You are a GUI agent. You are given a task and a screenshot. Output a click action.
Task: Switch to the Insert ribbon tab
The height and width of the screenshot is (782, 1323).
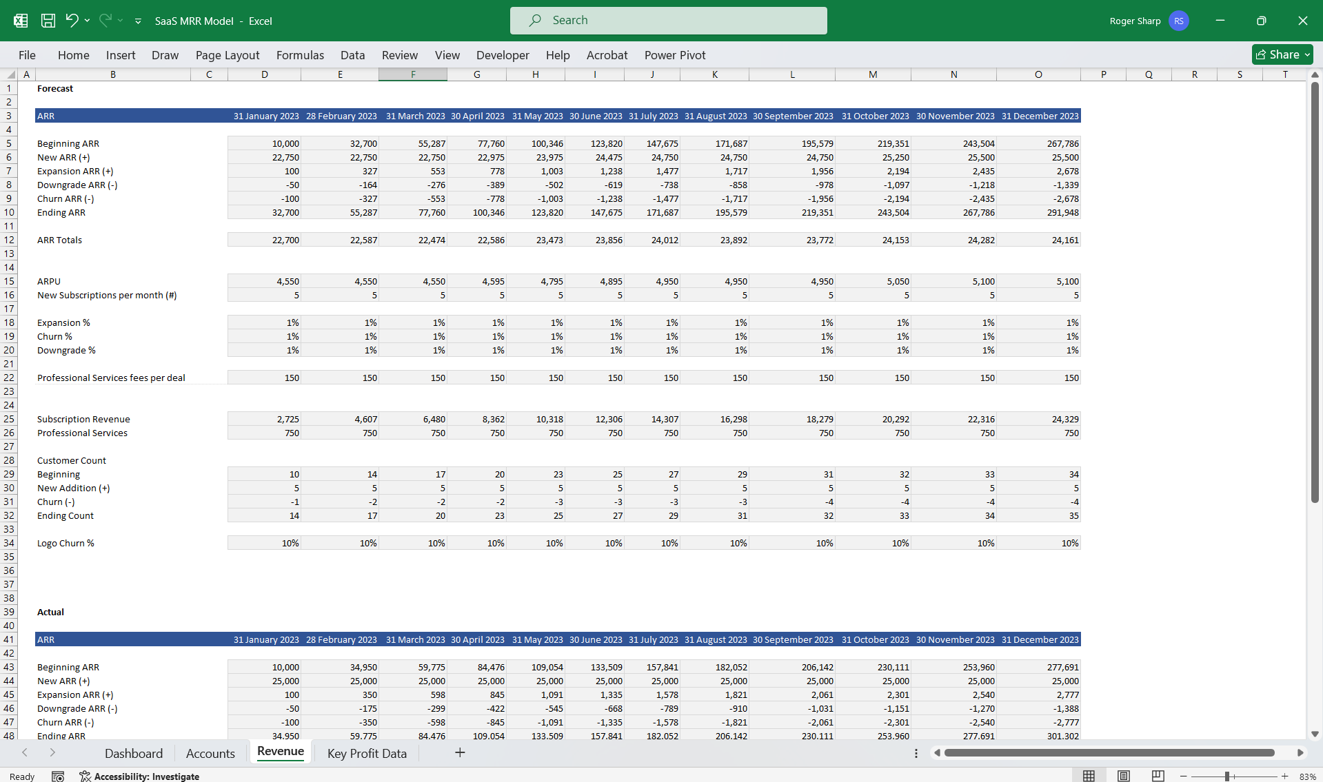121,55
